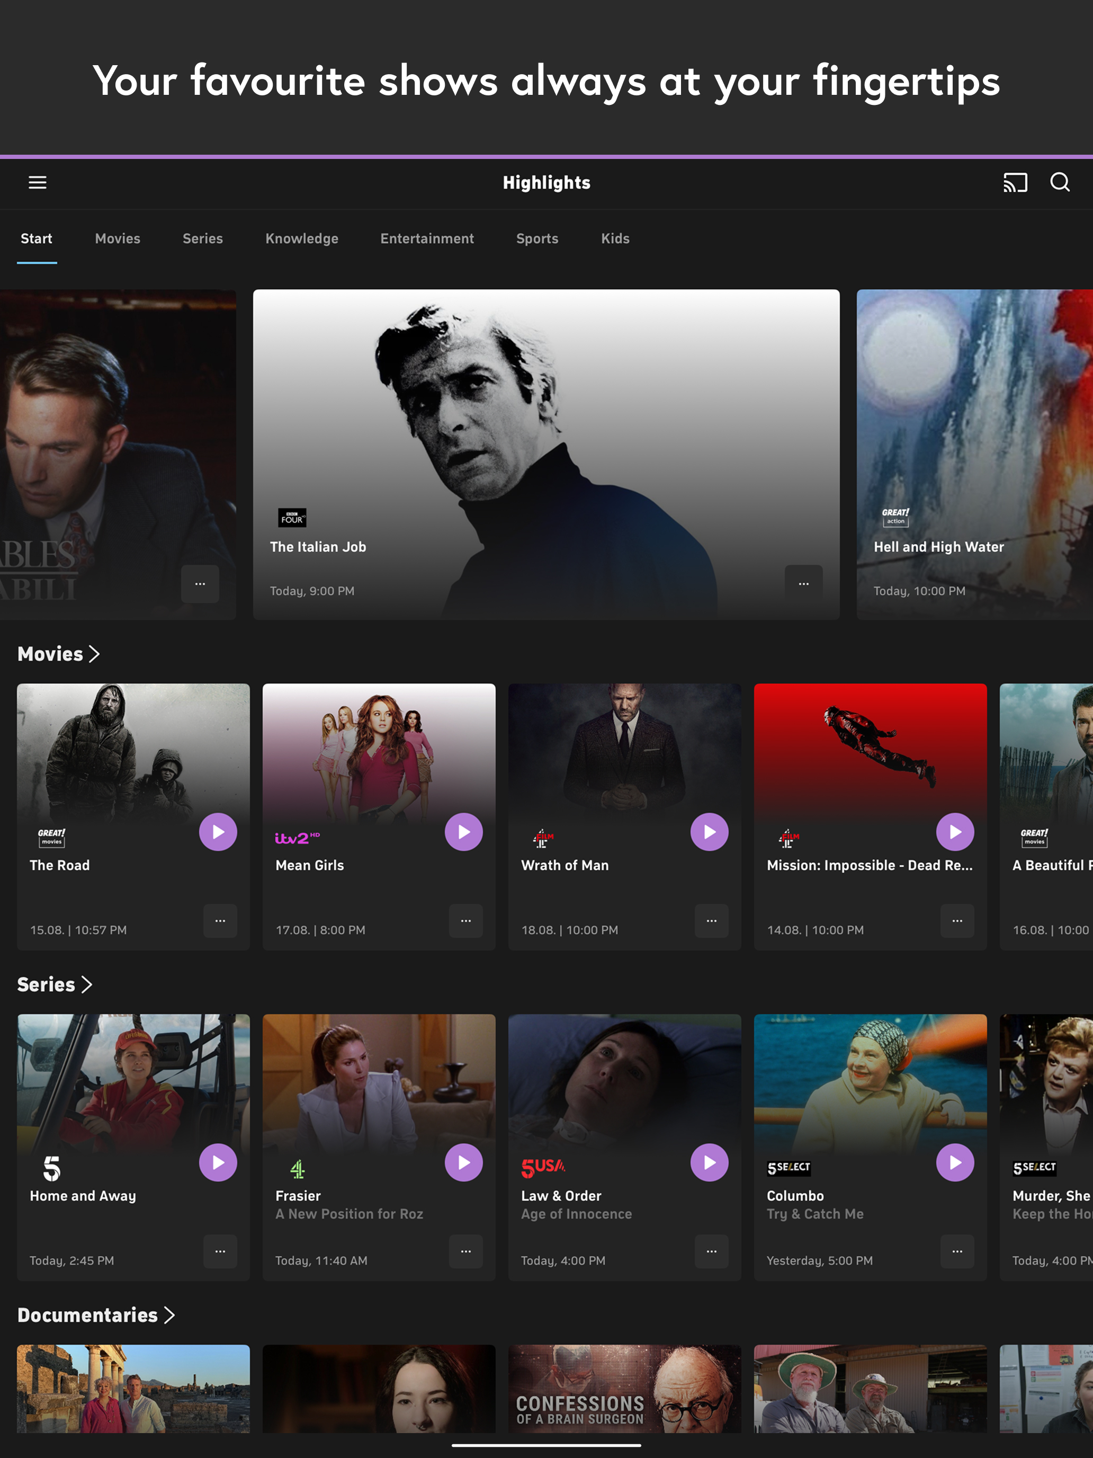Tap 5USA channel logo
Image resolution: width=1093 pixels, height=1458 pixels.
543,1168
